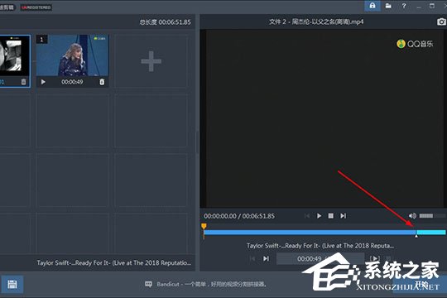447x298 pixels.
Task: Click the 00:00:49 duration on clip 1
Action: click(72, 82)
